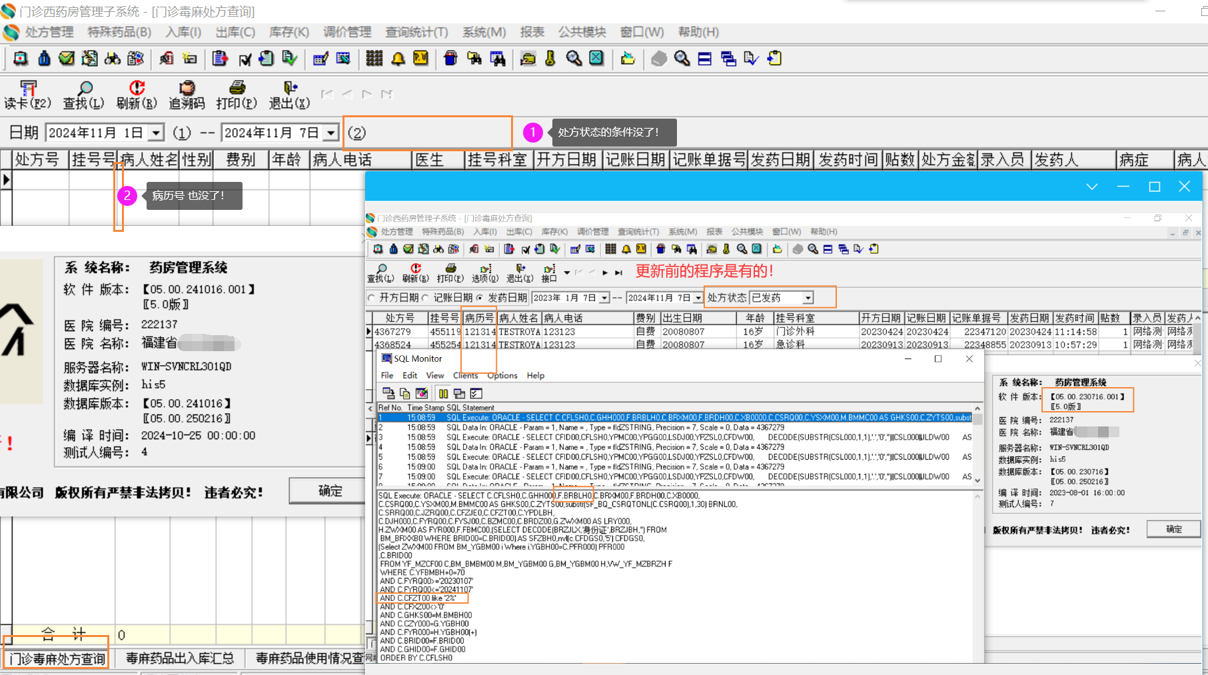
Task: Select the 记账日期 radio button
Action: coord(426,298)
